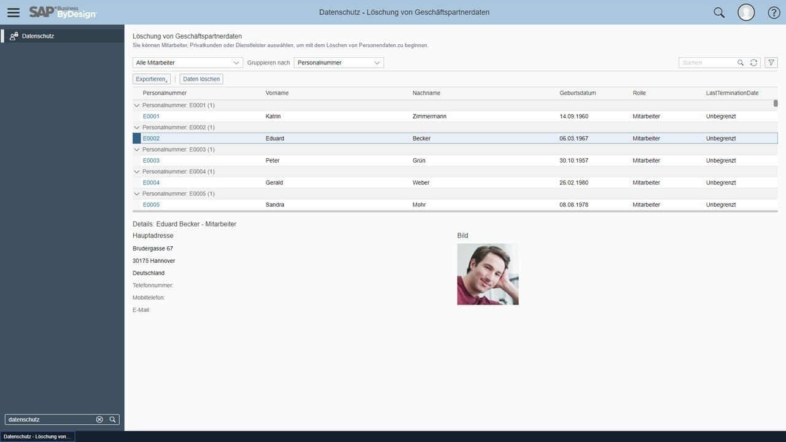Sort by Personalnummer column header
This screenshot has width=786, height=442.
pyautogui.click(x=165, y=93)
